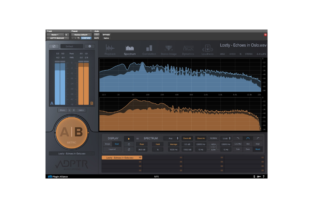Click the COMPARE button
Screen dimensions: 313x208
[x=86, y=38]
